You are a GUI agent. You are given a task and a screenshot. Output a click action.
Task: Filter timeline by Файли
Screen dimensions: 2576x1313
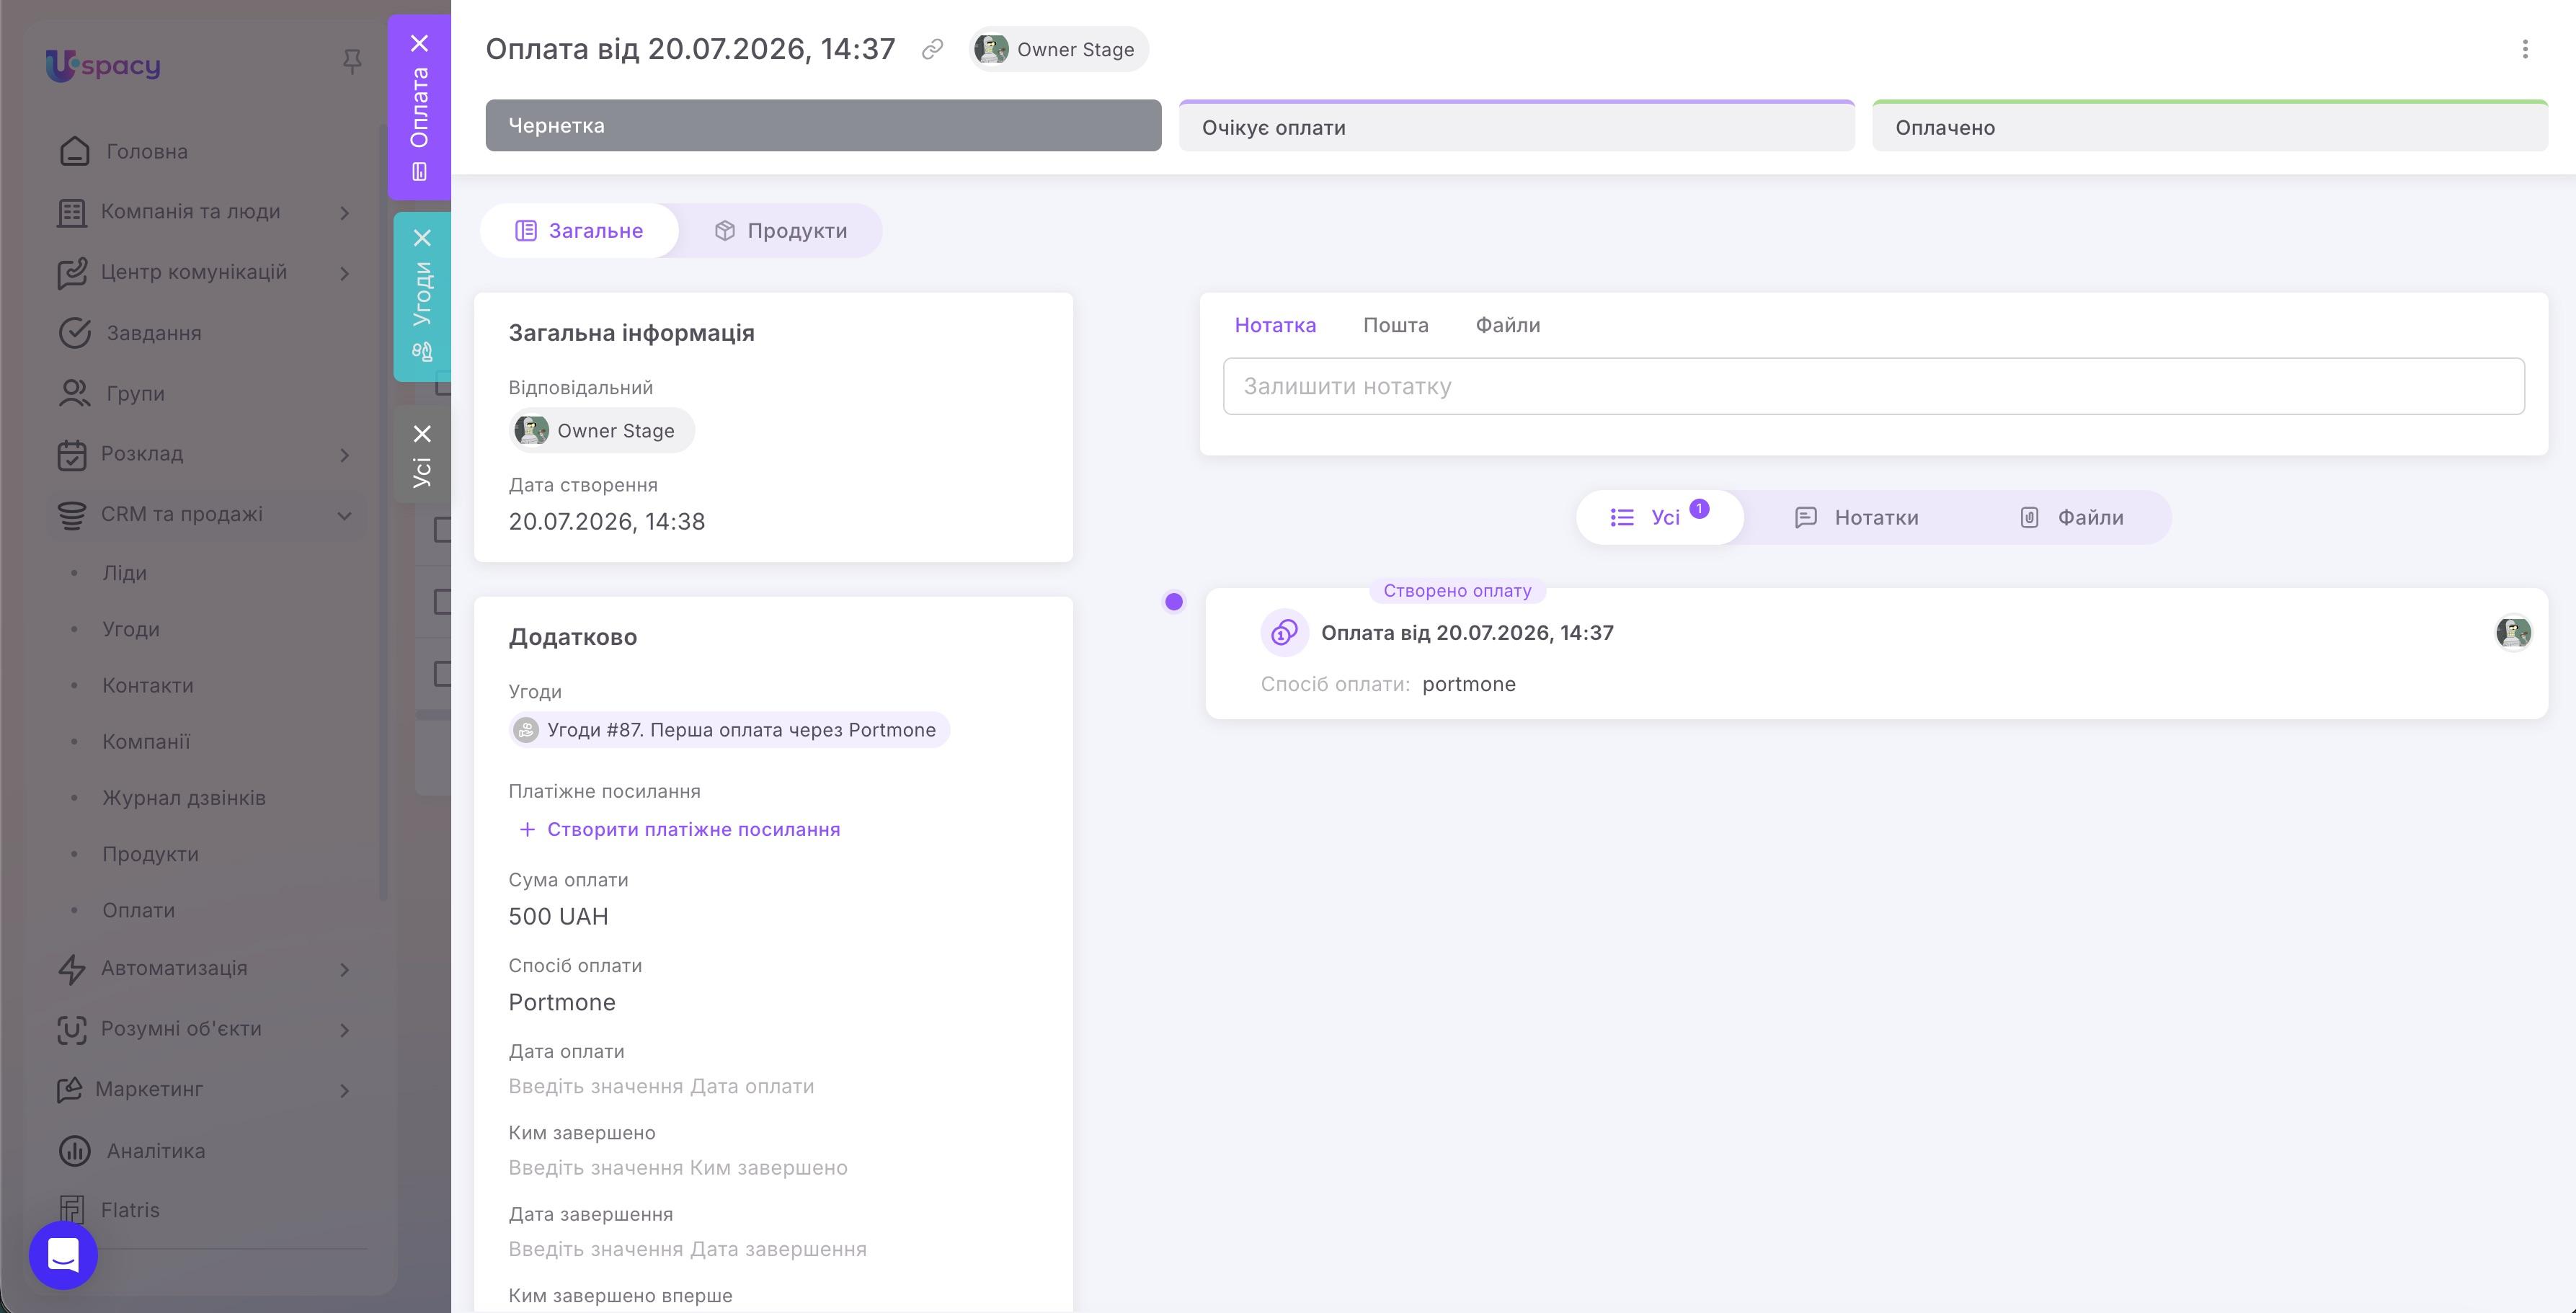pos(2071,517)
